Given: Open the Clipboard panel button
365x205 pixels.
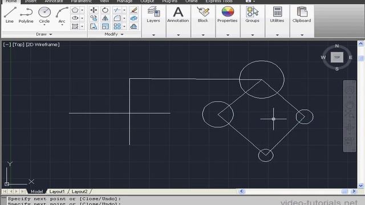Looking at the screenshot, I should click(x=302, y=14).
